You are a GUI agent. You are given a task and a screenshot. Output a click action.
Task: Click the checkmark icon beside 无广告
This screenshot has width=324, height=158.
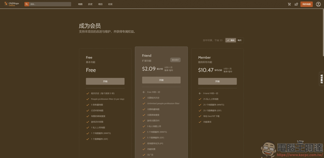pos(144,155)
